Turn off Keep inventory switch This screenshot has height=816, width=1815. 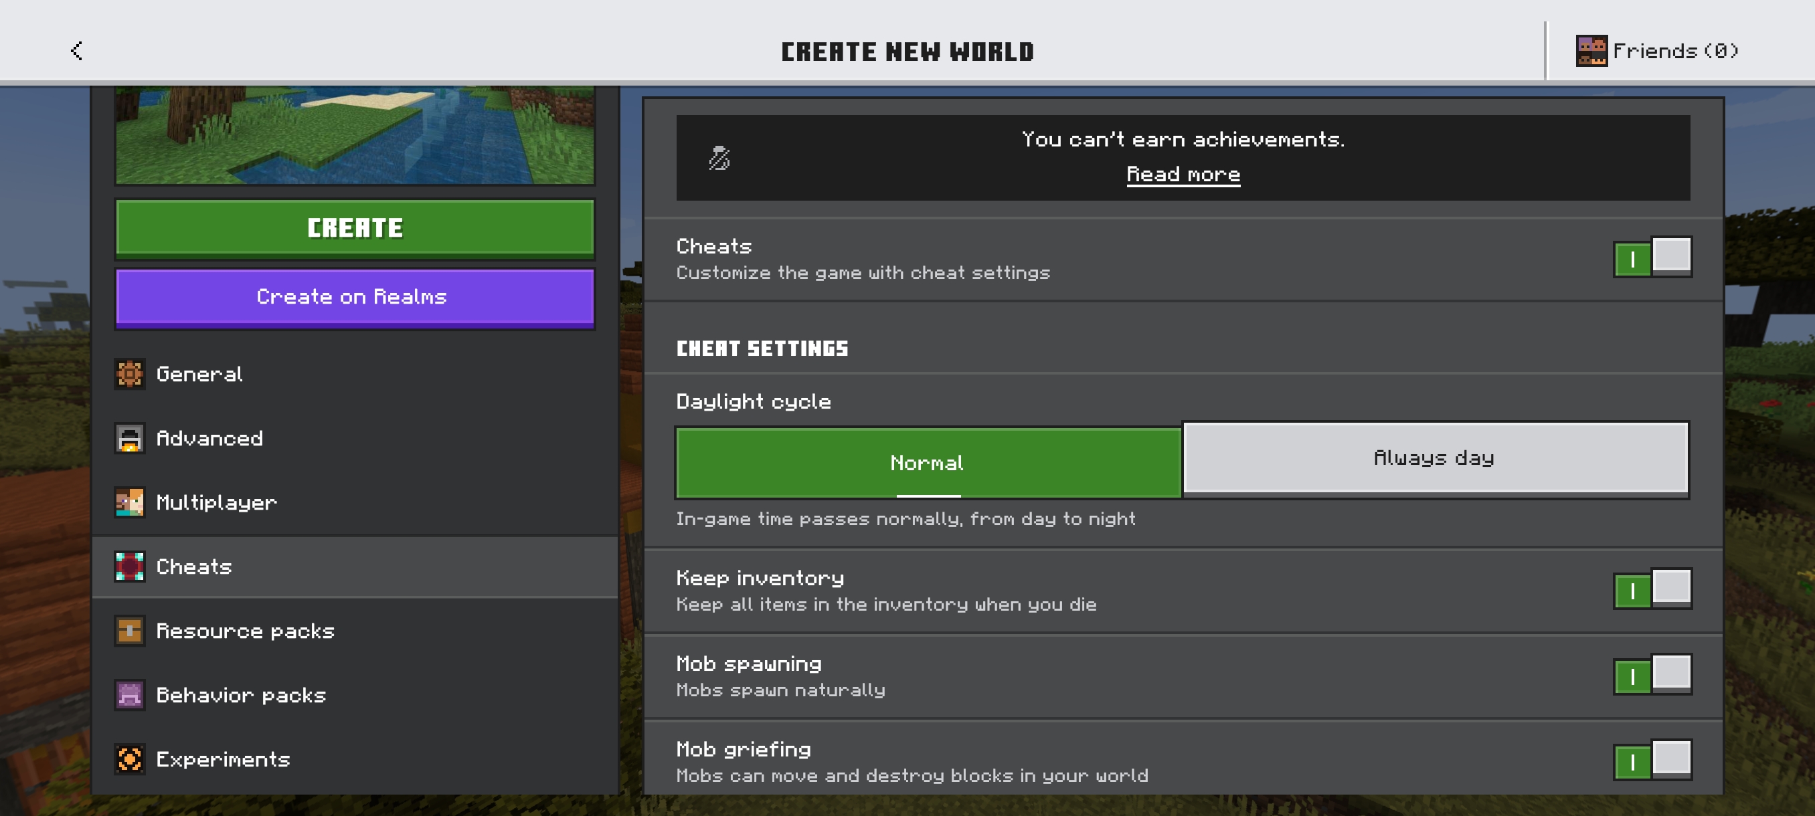[1652, 589]
